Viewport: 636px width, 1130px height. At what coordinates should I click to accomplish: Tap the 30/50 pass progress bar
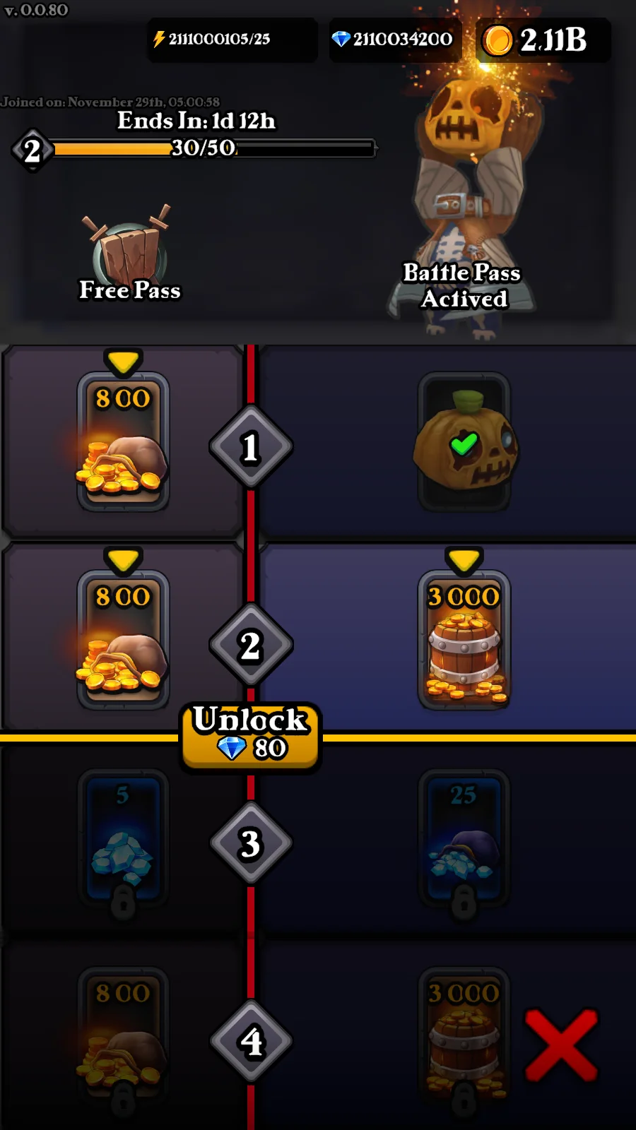click(x=212, y=148)
